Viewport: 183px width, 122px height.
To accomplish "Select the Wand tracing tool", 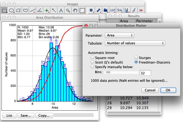I will click(x=54, y=11).
